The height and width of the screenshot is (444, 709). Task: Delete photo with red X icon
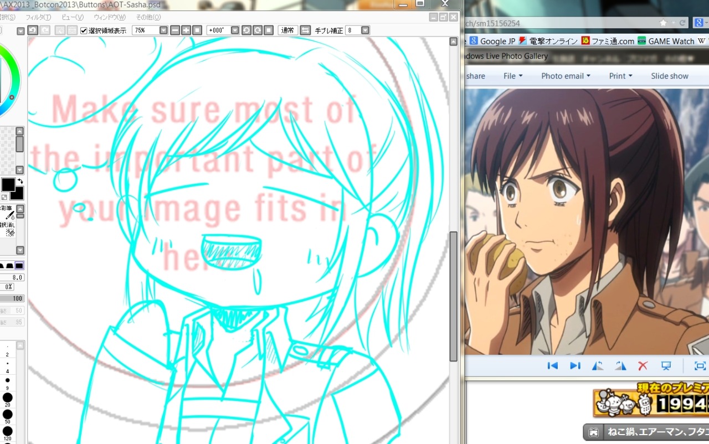[x=643, y=365]
